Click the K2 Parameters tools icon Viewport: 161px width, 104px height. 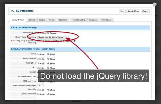pyautogui.click(x=12, y=11)
